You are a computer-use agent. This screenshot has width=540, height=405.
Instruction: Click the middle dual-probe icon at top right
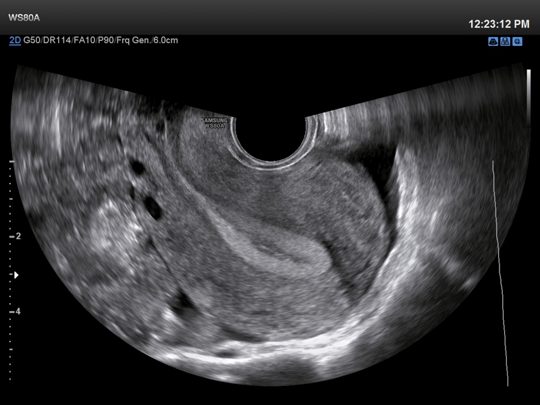coord(506,42)
